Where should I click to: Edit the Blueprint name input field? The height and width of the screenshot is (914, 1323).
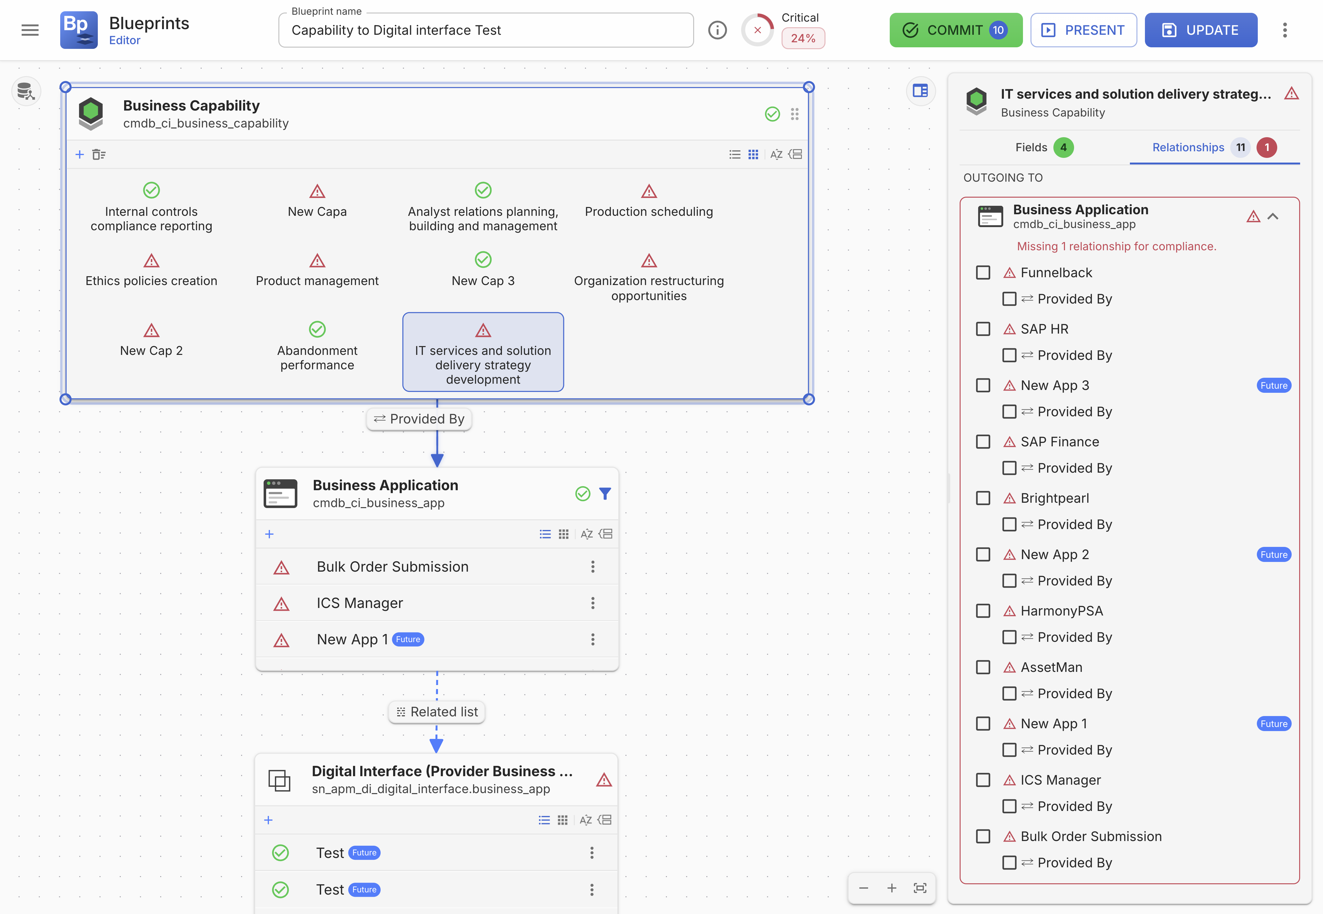pyautogui.click(x=486, y=30)
